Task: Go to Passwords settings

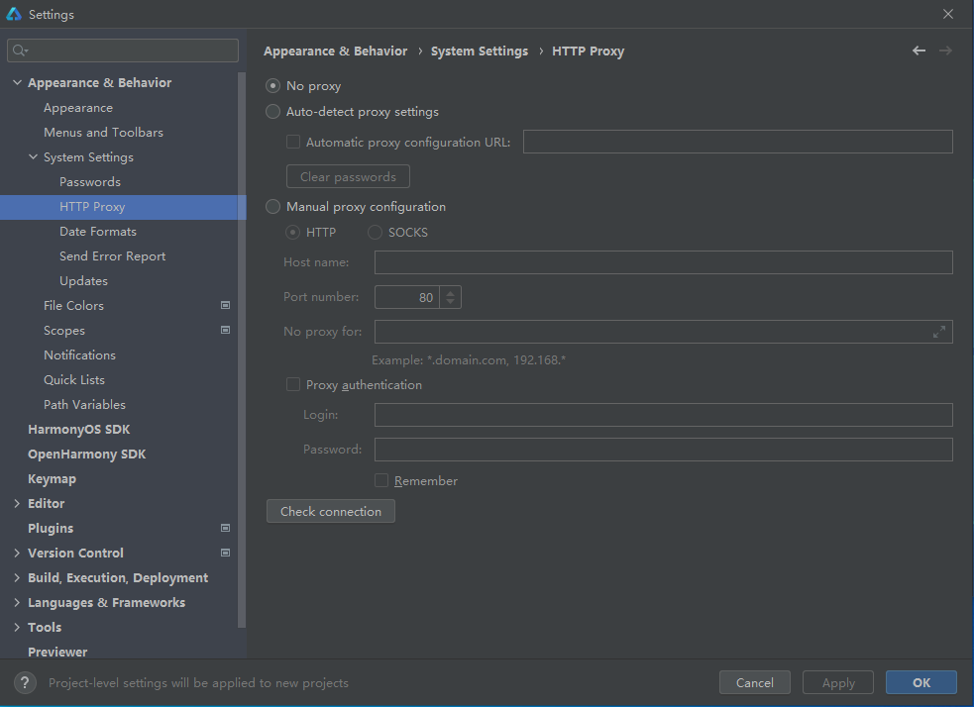Action: (90, 182)
